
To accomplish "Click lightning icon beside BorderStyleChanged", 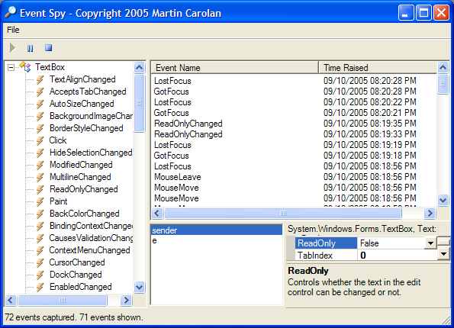I will point(40,128).
